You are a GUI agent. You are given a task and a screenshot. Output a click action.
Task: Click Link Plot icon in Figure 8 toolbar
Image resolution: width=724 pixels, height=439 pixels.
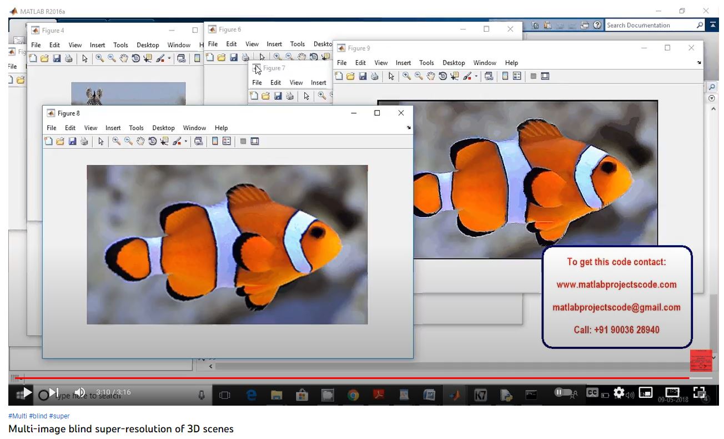tap(198, 142)
